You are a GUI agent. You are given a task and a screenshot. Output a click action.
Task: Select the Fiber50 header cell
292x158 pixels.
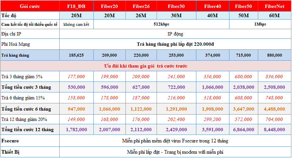(244, 6)
